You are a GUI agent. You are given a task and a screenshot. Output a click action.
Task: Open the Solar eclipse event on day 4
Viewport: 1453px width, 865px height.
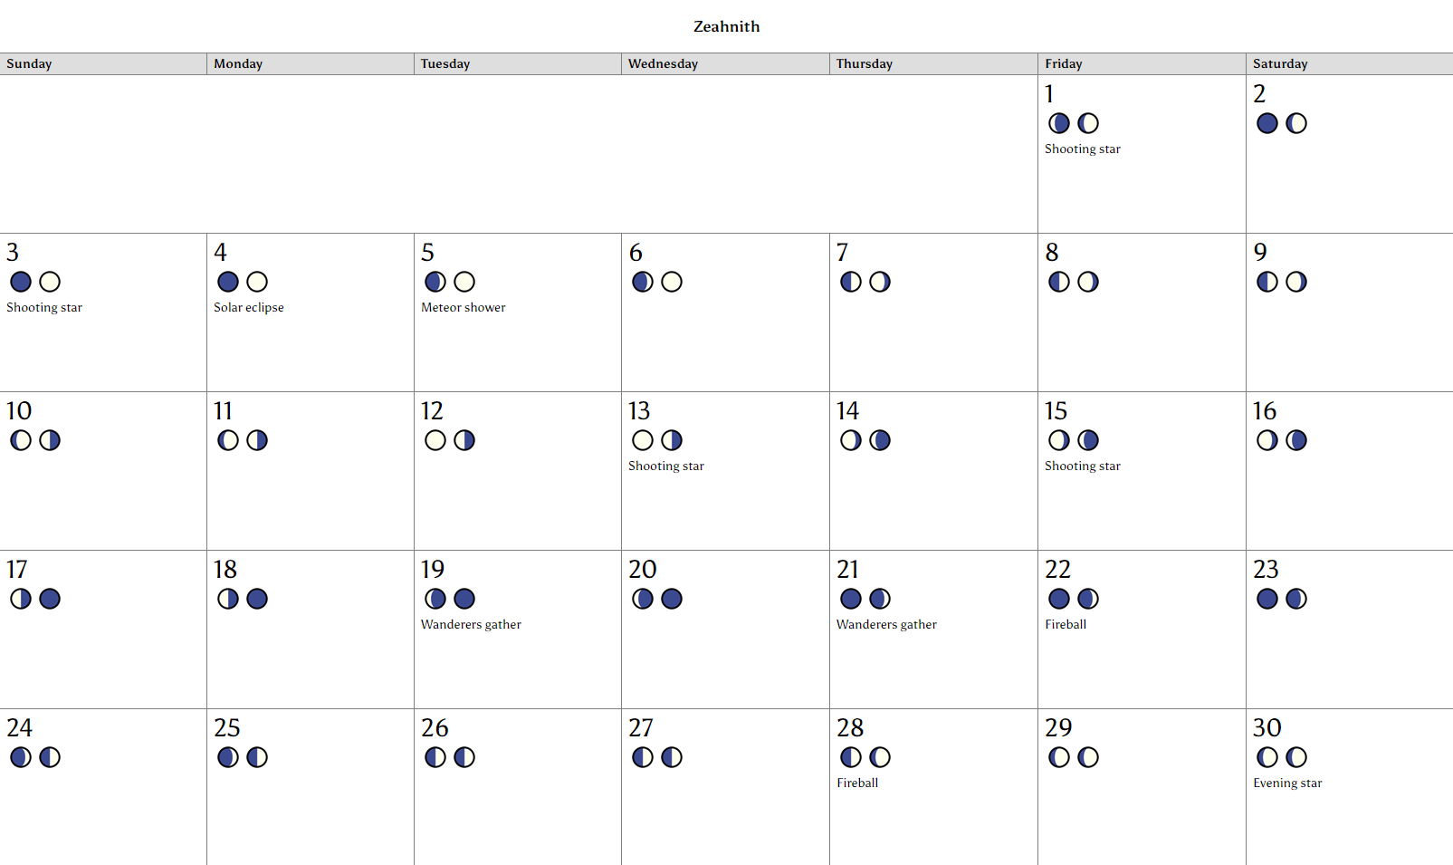coord(249,307)
